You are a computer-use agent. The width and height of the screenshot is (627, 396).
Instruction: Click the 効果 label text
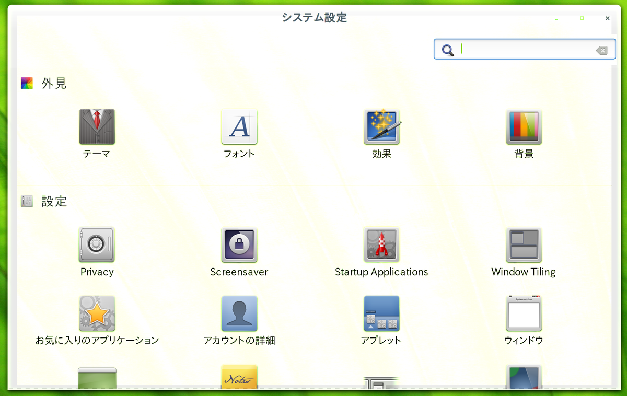[x=381, y=154]
